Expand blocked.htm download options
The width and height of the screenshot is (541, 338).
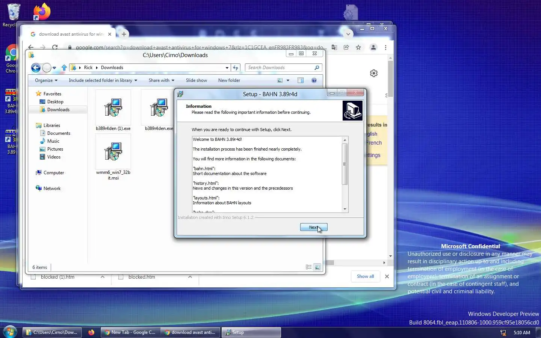pos(190,277)
